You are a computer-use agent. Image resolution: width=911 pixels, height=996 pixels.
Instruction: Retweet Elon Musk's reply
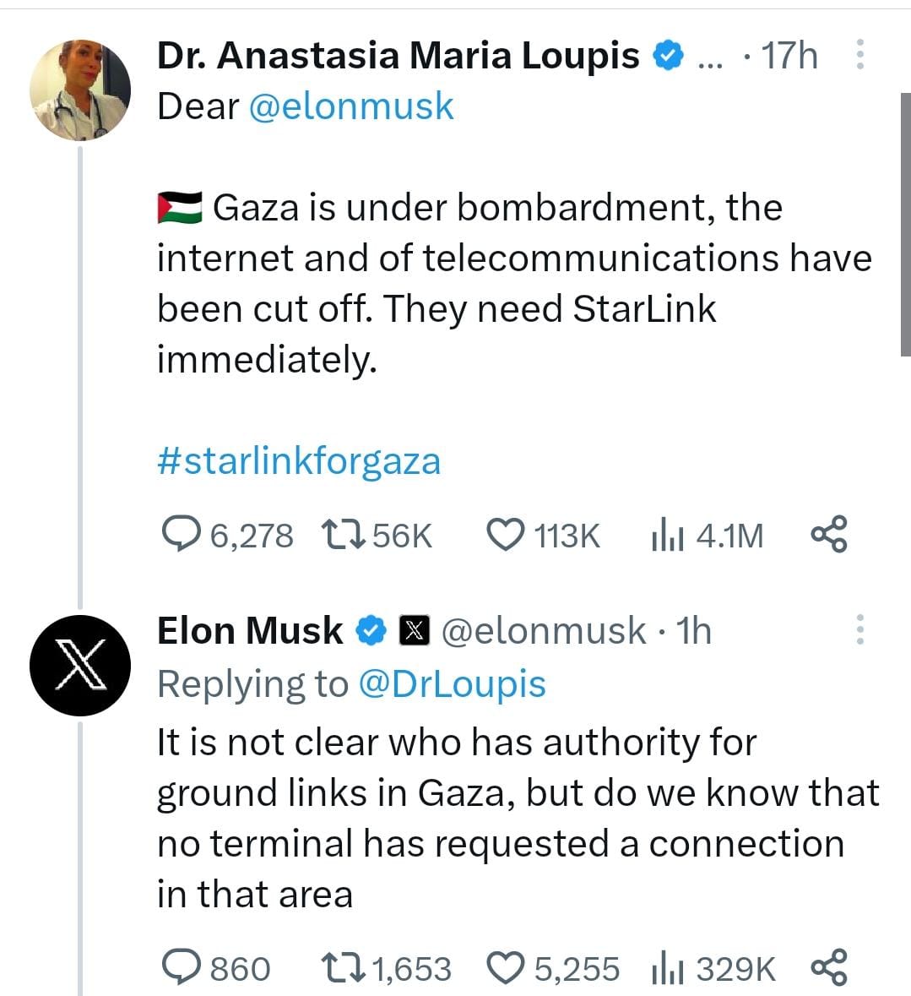coord(342,968)
